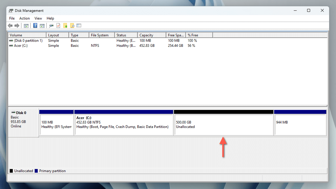Image resolution: width=336 pixels, height=189 pixels.
Task: Open Help via blue question mark icon
Action: (x=35, y=26)
